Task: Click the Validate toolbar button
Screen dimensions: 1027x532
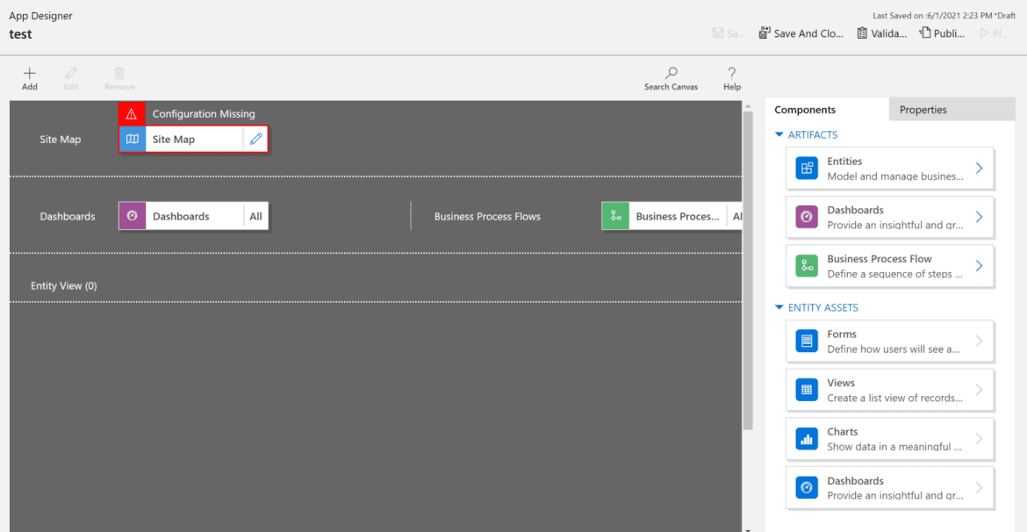Action: click(x=881, y=33)
